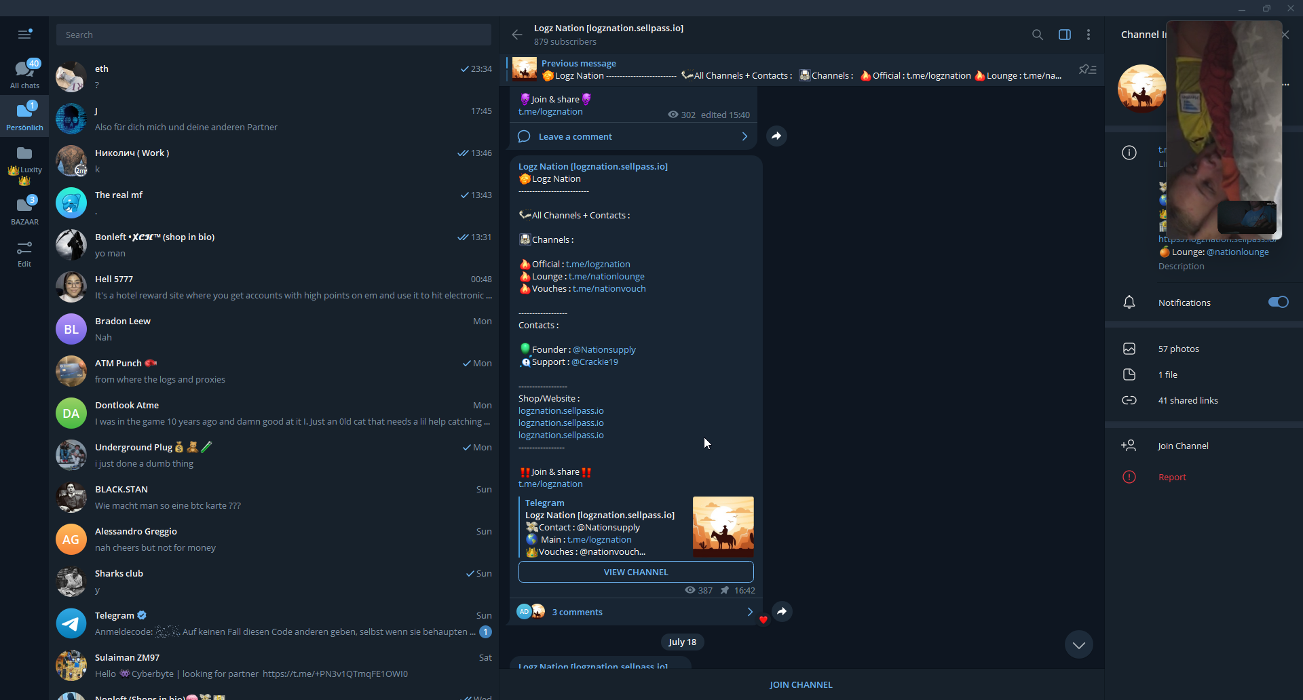Click the Edit folders icon in sidebar
The image size is (1303, 700).
tap(24, 254)
